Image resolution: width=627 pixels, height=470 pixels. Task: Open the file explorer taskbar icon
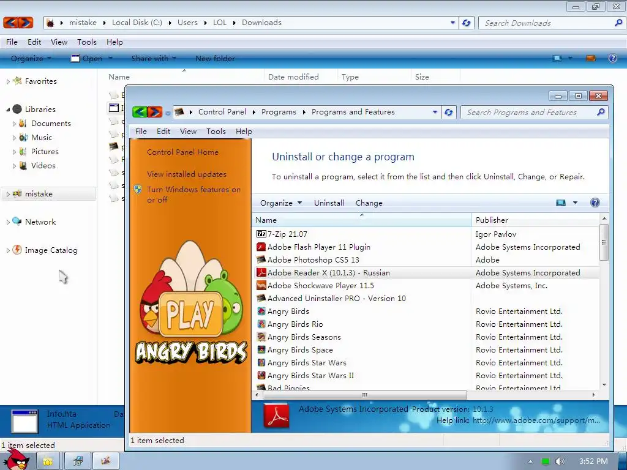[48, 461]
